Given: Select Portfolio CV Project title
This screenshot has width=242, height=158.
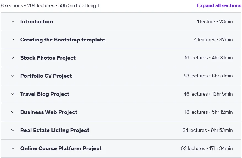Looking at the screenshot, I should pos(46,76).
